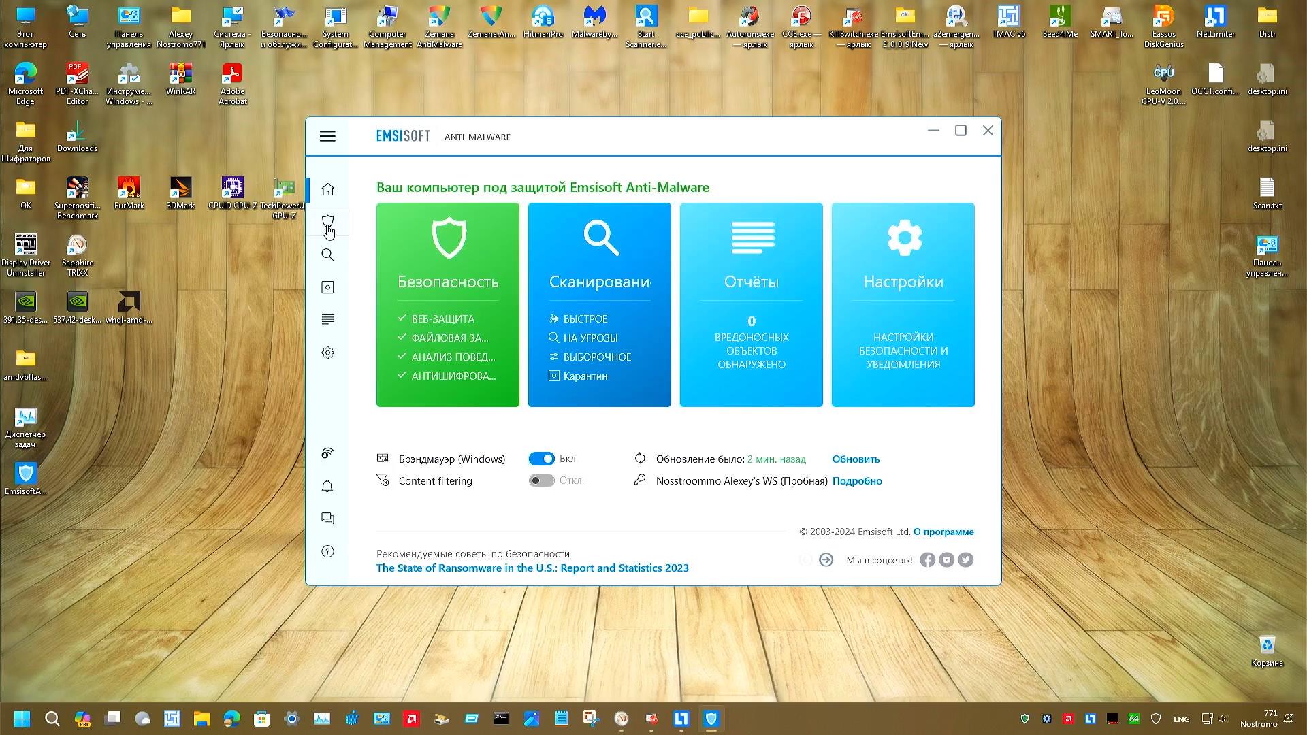Open Scan magnifier in the sidebar
Viewport: 1307px width, 735px height.
[327, 255]
